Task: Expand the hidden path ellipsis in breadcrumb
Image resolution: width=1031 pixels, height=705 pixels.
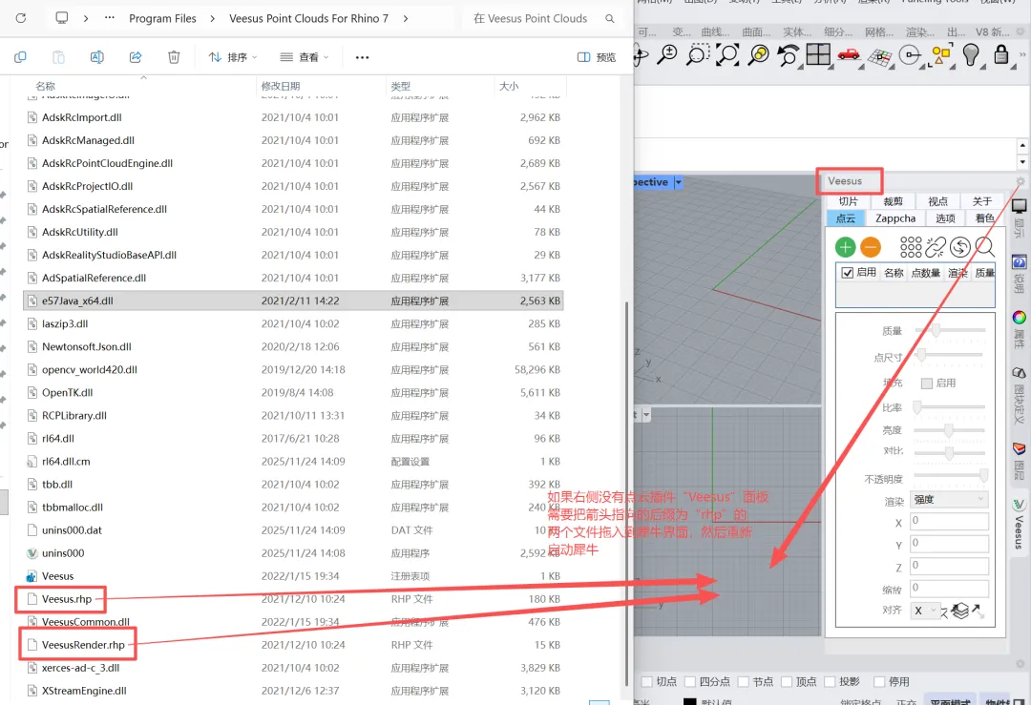Action: pyautogui.click(x=110, y=18)
